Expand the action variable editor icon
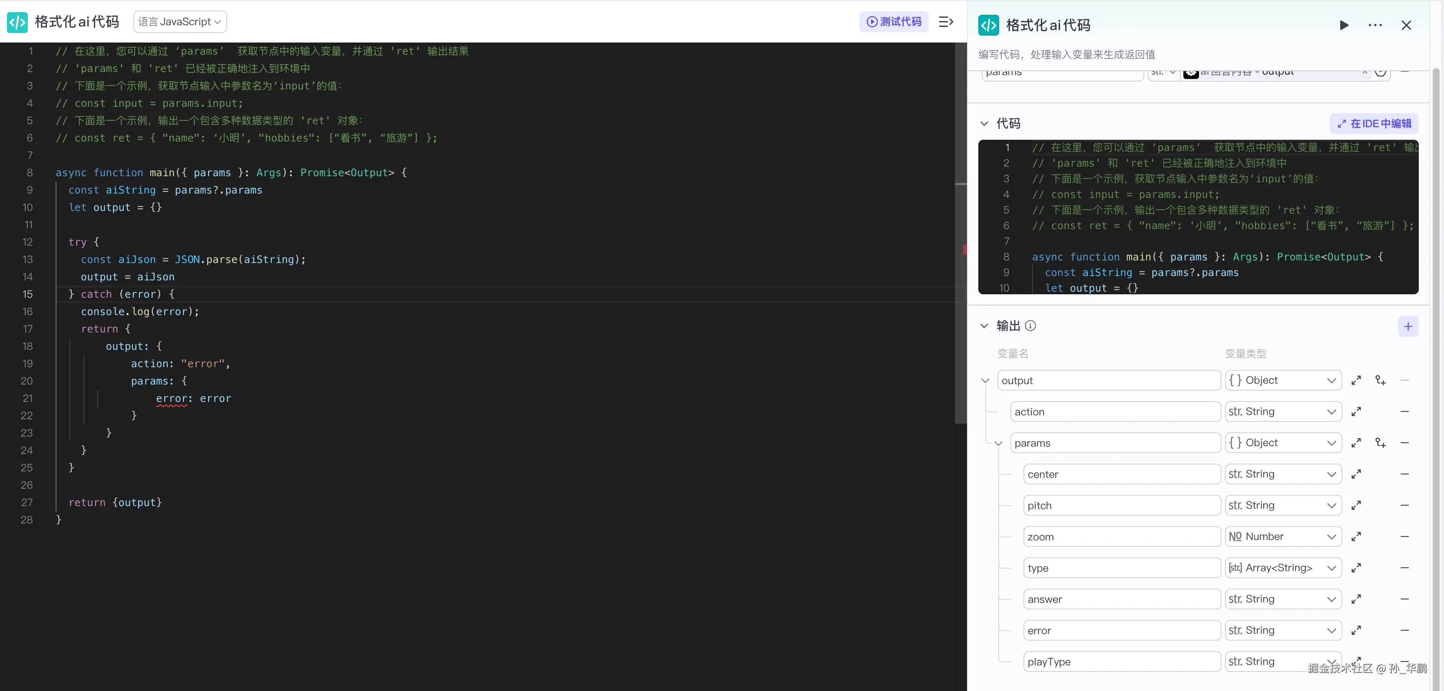The height and width of the screenshot is (691, 1444). point(1356,412)
